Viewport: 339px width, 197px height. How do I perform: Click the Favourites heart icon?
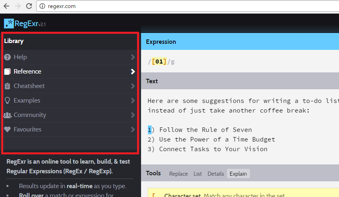pyautogui.click(x=7, y=129)
